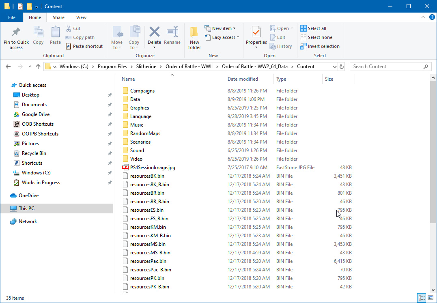Open the File menu
437x303 pixels.
[12, 17]
